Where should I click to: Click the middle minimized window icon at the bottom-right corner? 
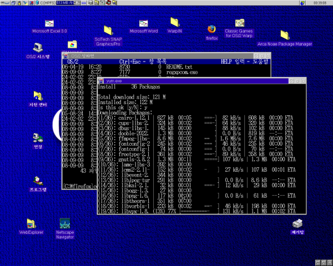coord(324,262)
